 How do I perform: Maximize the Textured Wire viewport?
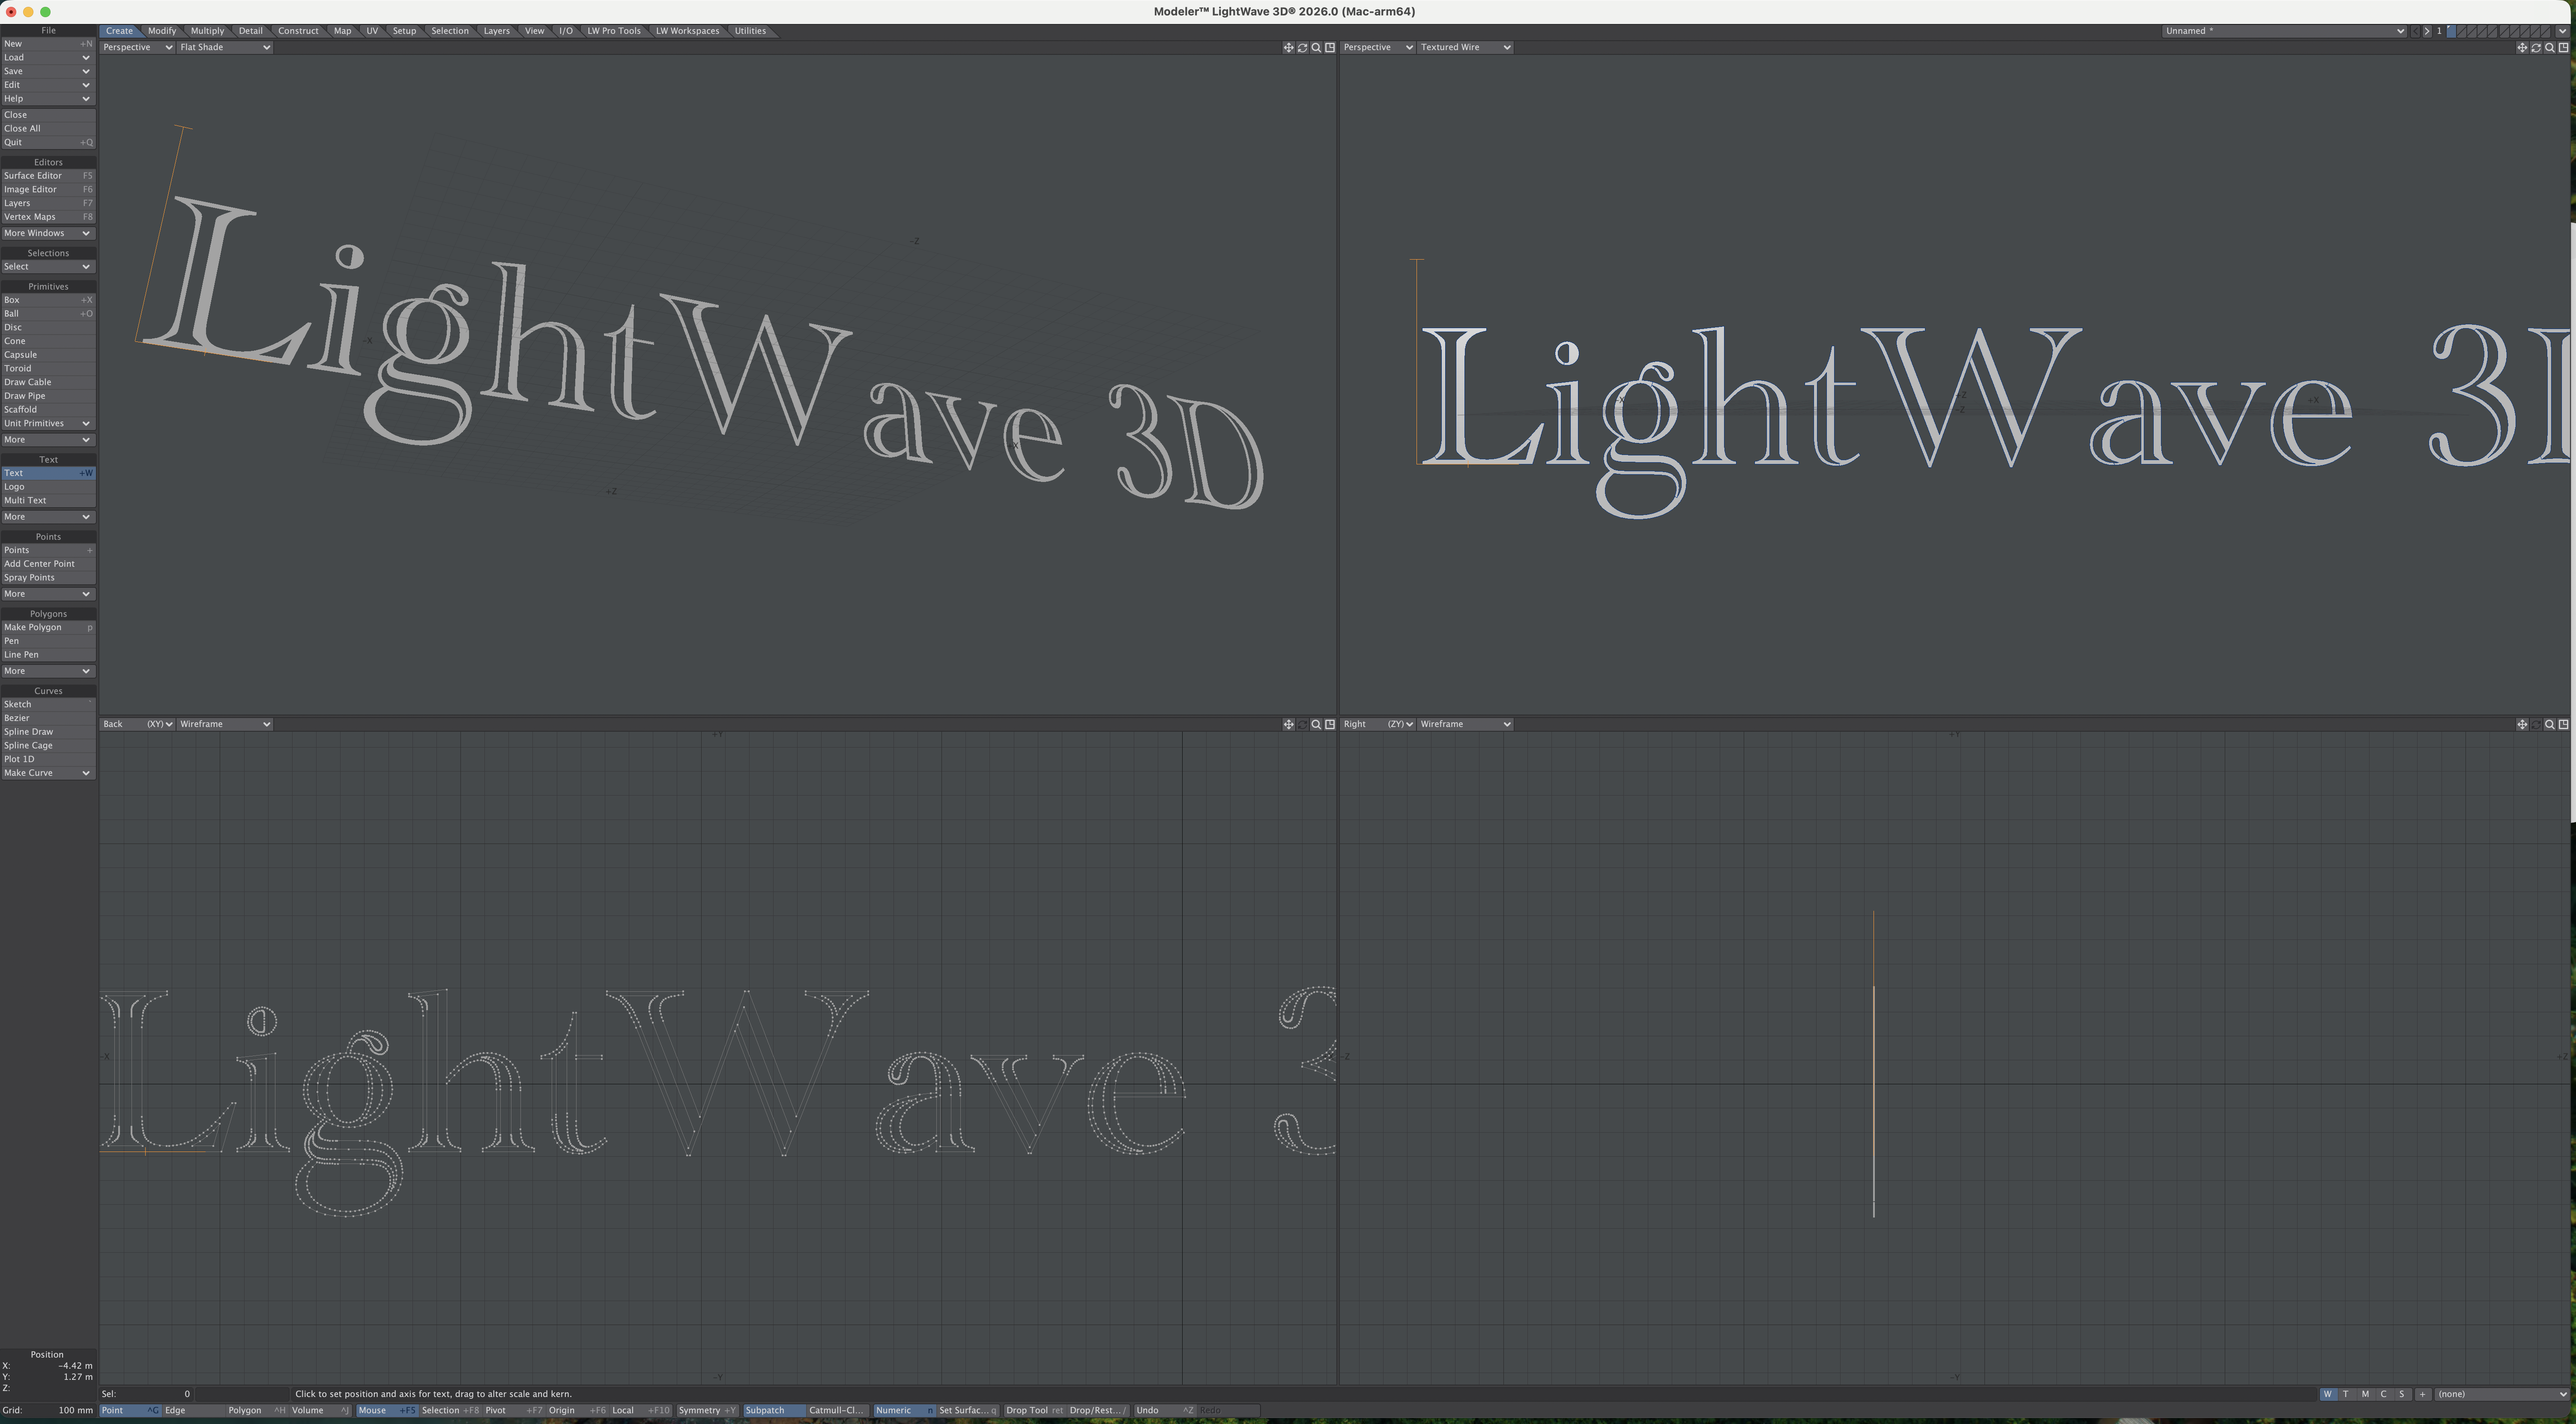[2563, 47]
